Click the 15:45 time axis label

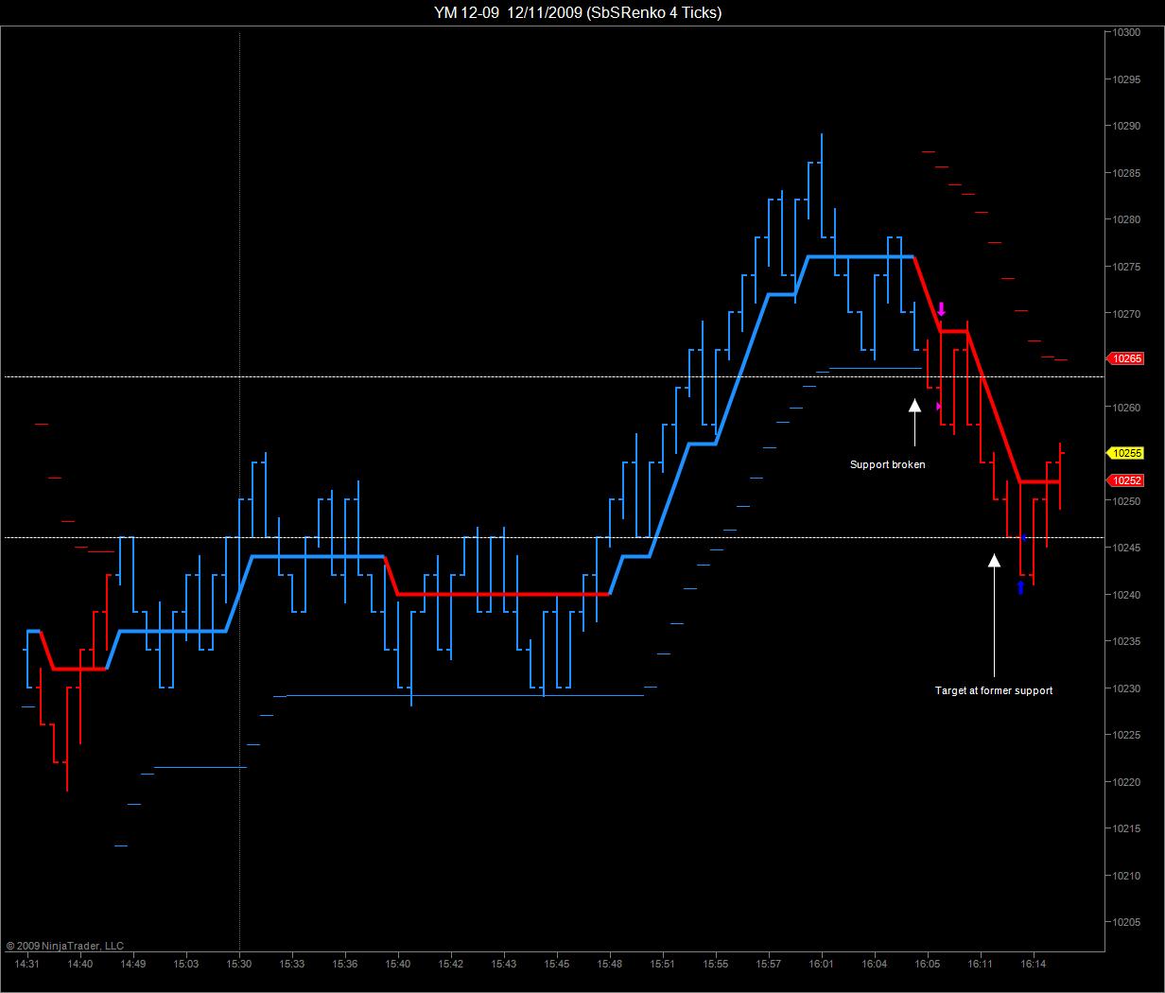tap(557, 964)
